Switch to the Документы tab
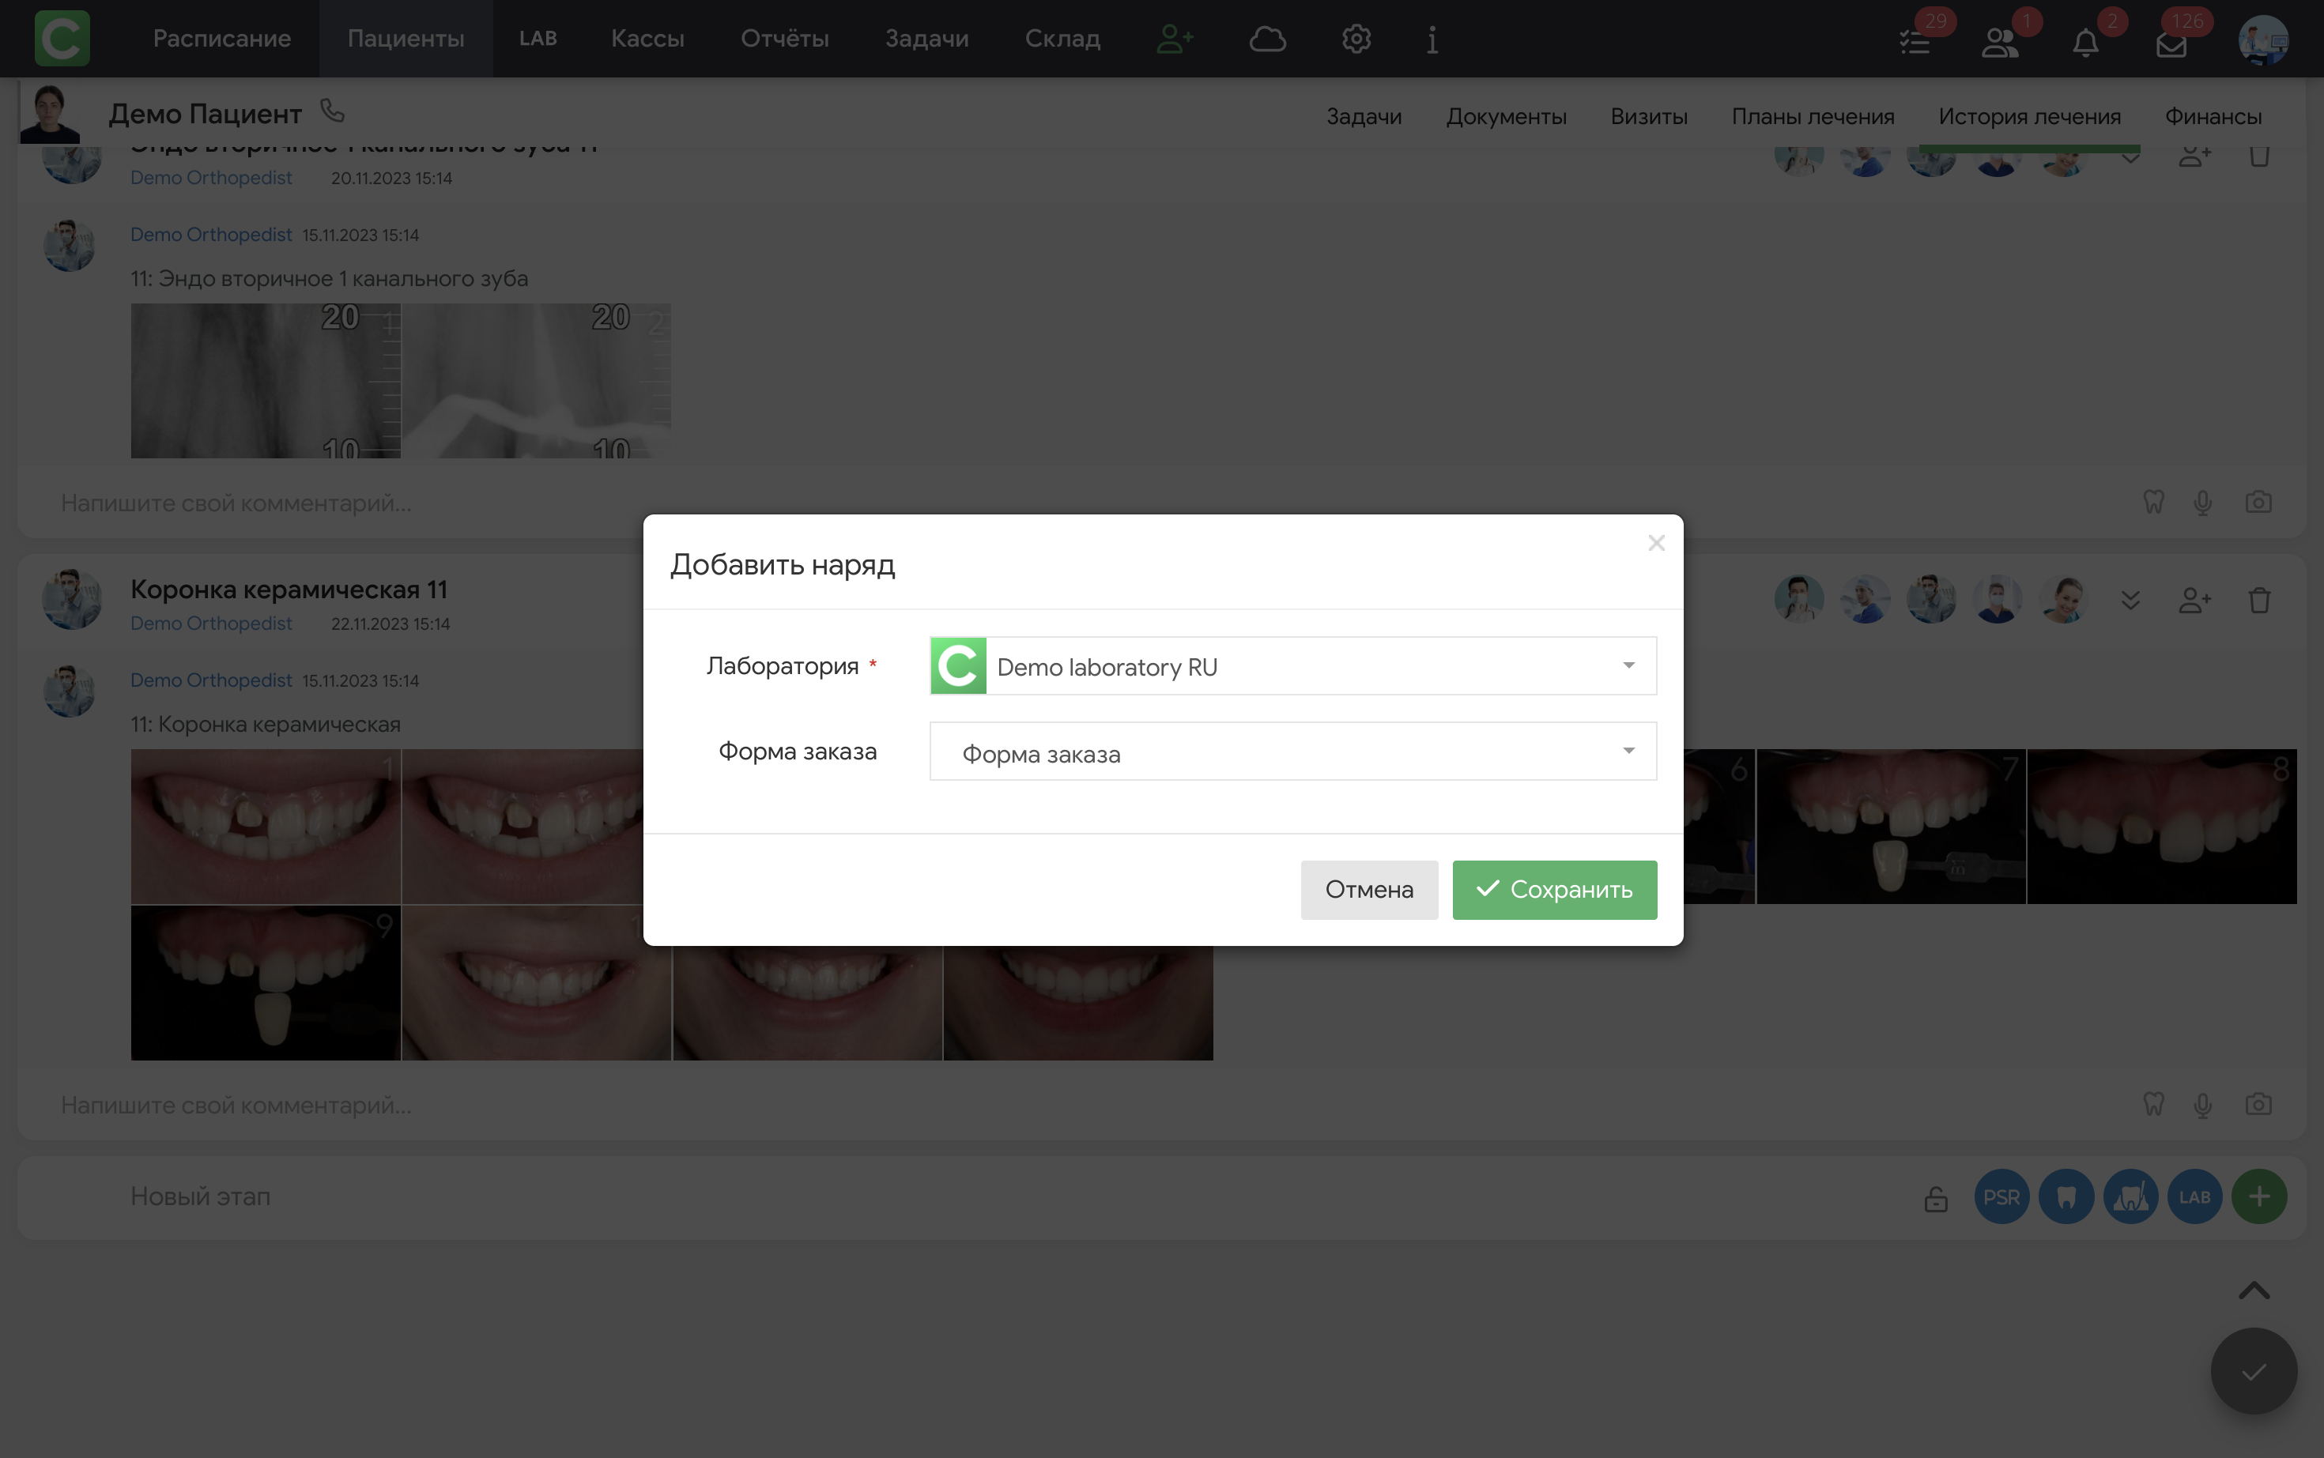Image resolution: width=2324 pixels, height=1458 pixels. pos(1505,117)
